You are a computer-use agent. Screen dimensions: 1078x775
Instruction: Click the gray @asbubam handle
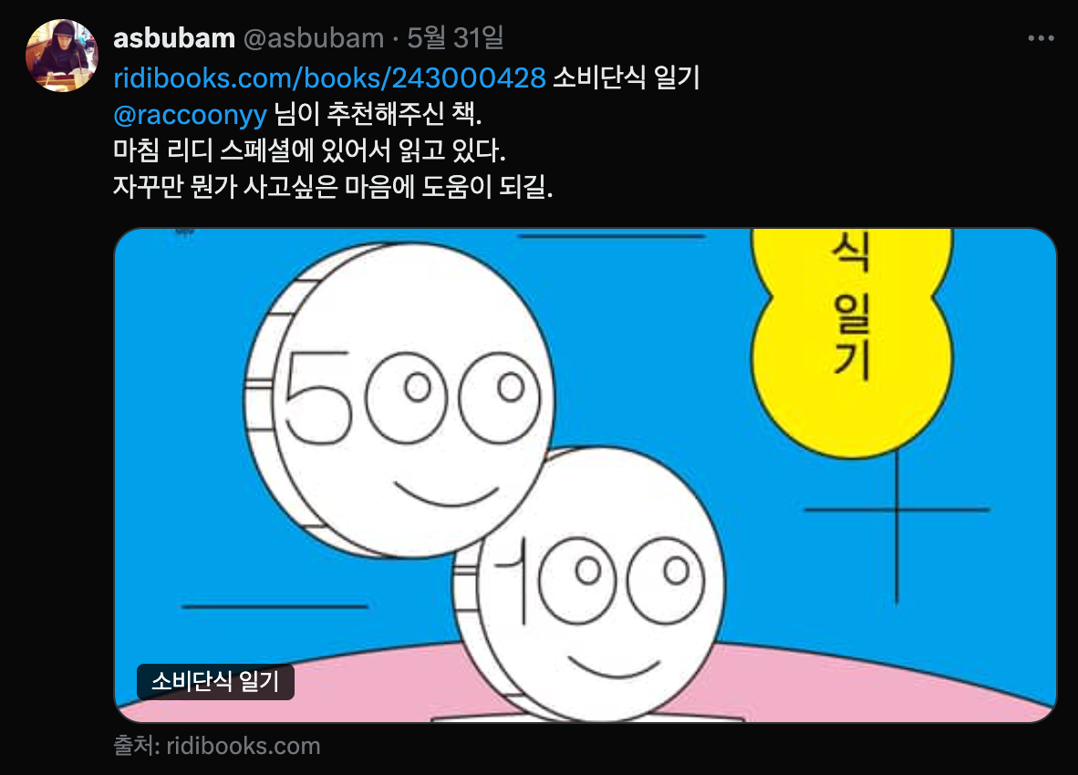pyautogui.click(x=314, y=38)
